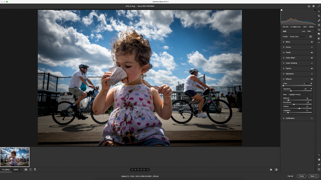Open Camera Raw preferences gear

tap(313, 6)
